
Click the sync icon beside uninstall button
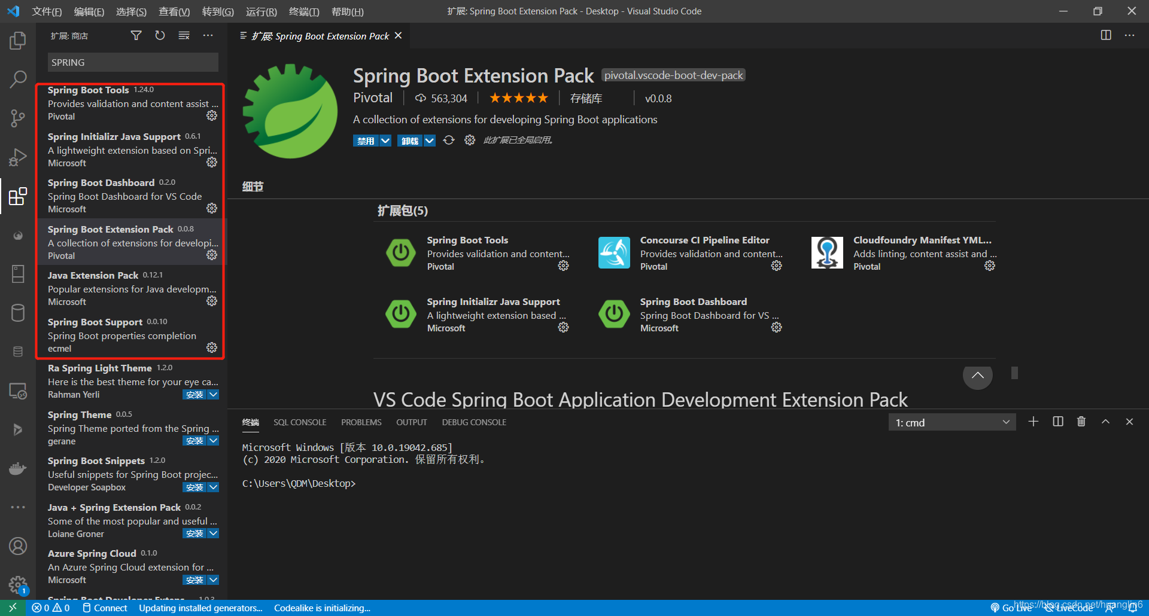[x=449, y=140]
